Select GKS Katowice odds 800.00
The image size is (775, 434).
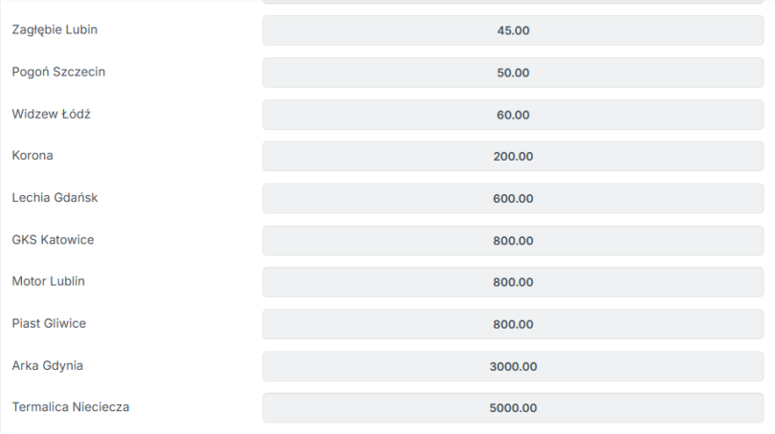pyautogui.click(x=513, y=241)
